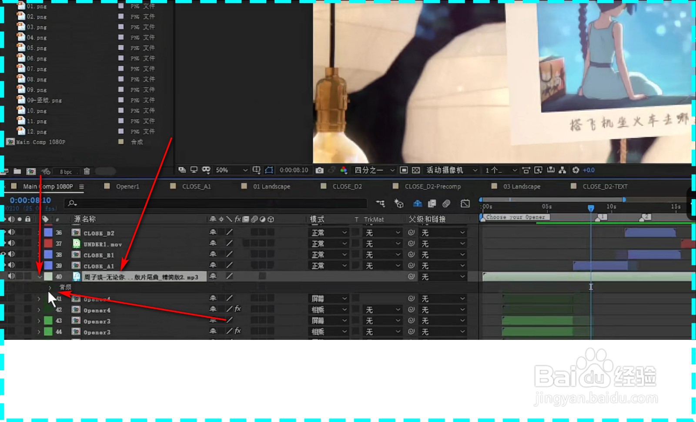Enable frame blending for all layers
The height and width of the screenshot is (422, 696).
(x=432, y=203)
